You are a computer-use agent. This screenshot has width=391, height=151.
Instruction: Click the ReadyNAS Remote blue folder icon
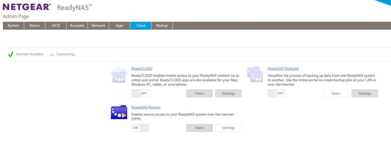click(119, 112)
